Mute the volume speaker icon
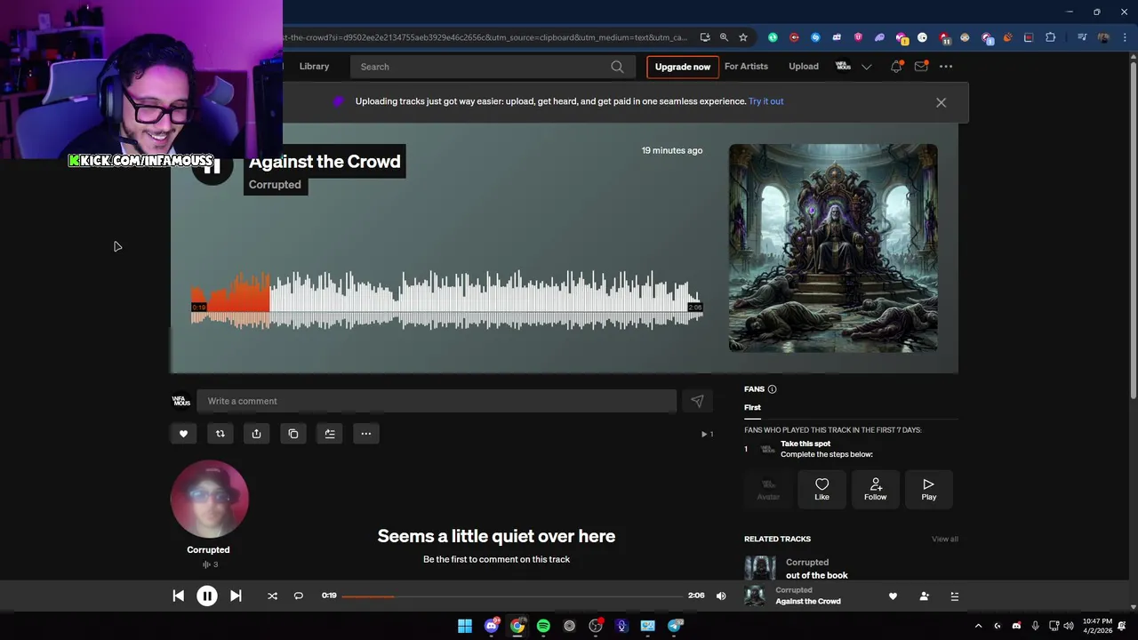1138x640 pixels. tap(721, 596)
